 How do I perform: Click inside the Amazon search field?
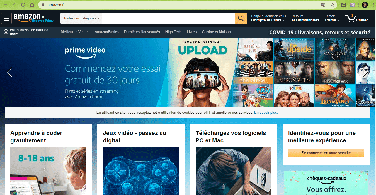tap(168, 18)
